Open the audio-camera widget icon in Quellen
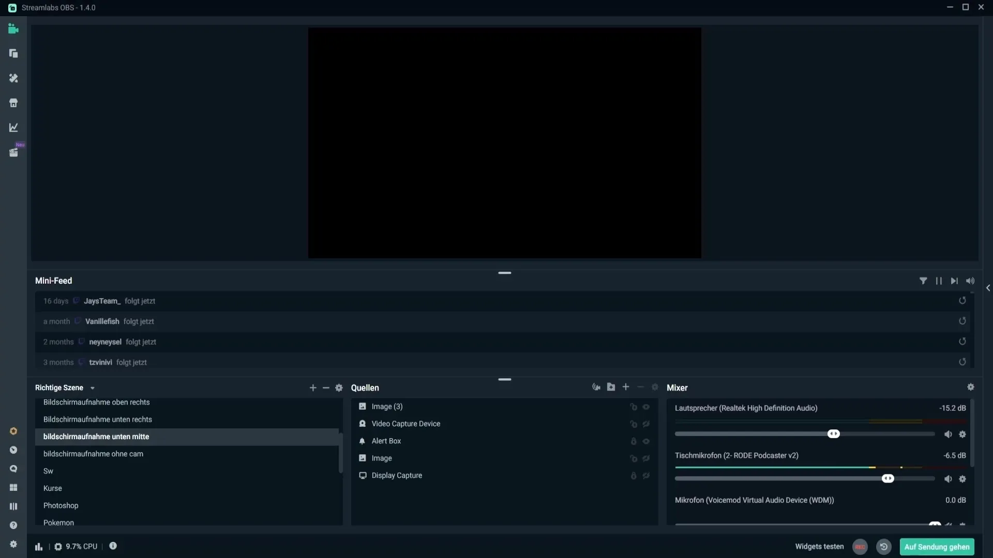The width and height of the screenshot is (993, 558). tap(596, 387)
